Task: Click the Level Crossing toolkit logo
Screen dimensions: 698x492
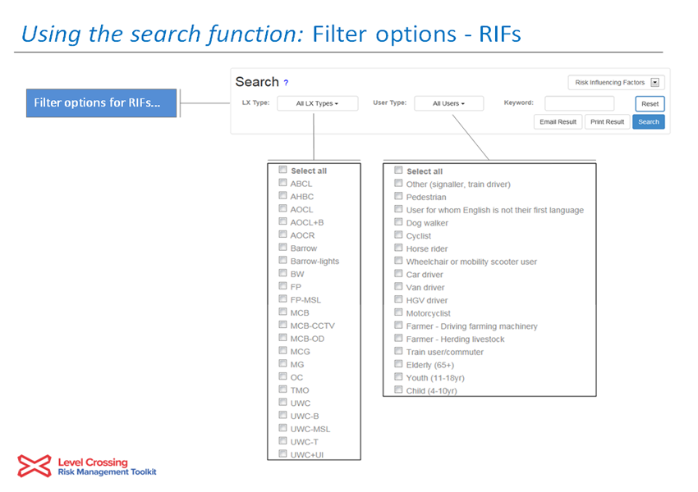Action: (87, 467)
